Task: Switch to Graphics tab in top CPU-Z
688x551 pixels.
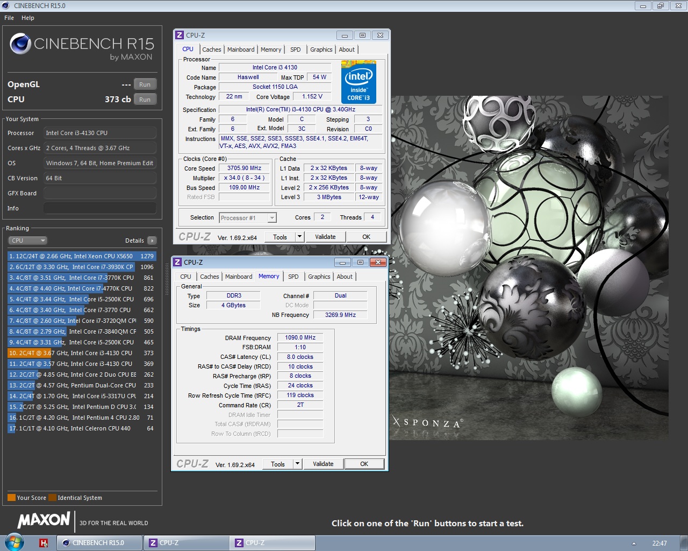Action: [x=321, y=50]
